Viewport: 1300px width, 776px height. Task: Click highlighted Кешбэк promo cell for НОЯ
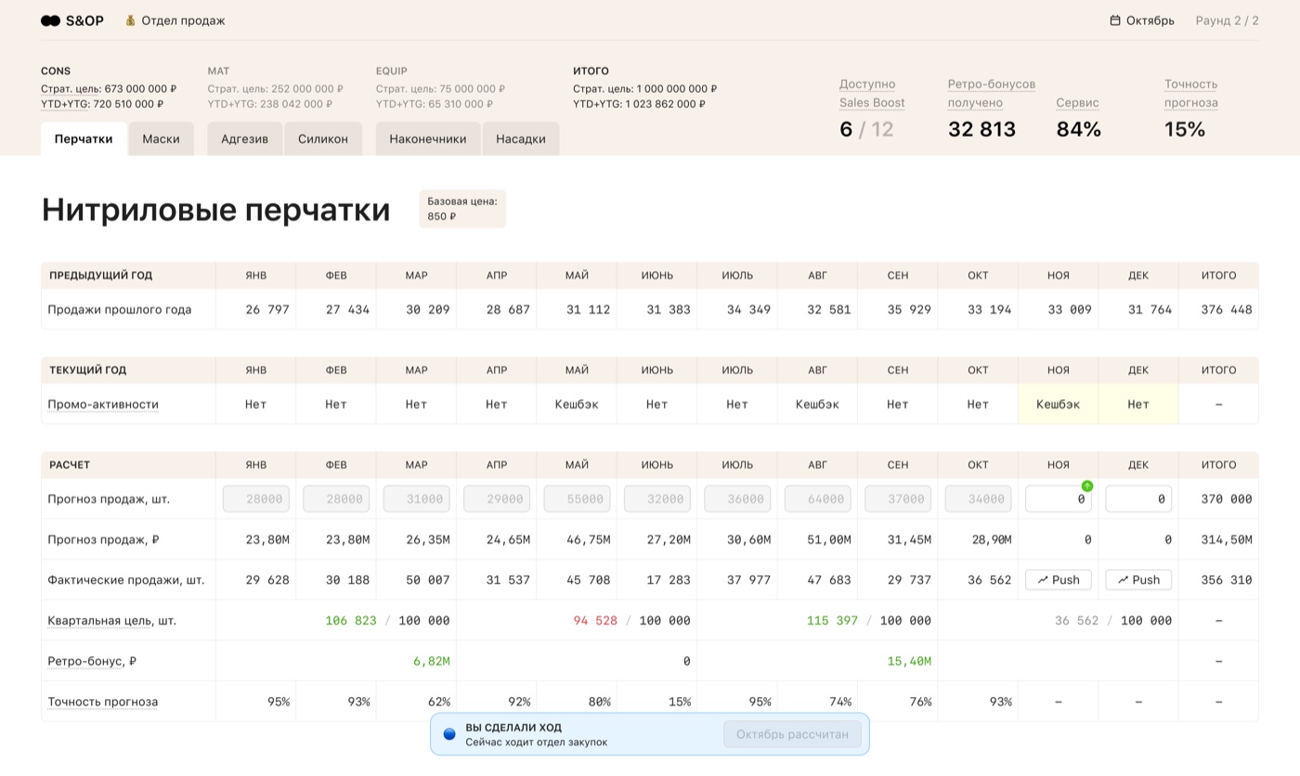coord(1058,405)
